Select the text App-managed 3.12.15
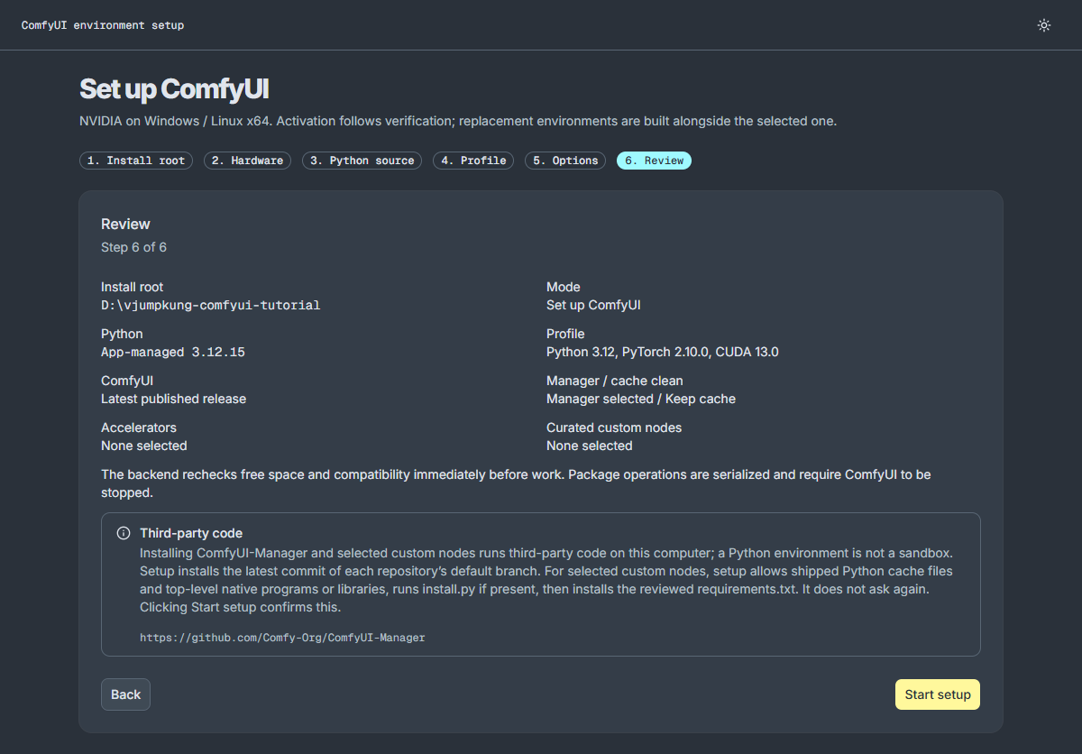 coord(173,352)
